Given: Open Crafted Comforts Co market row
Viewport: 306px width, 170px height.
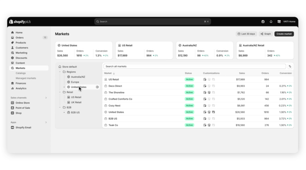Looking at the screenshot, I should pos(198,99).
